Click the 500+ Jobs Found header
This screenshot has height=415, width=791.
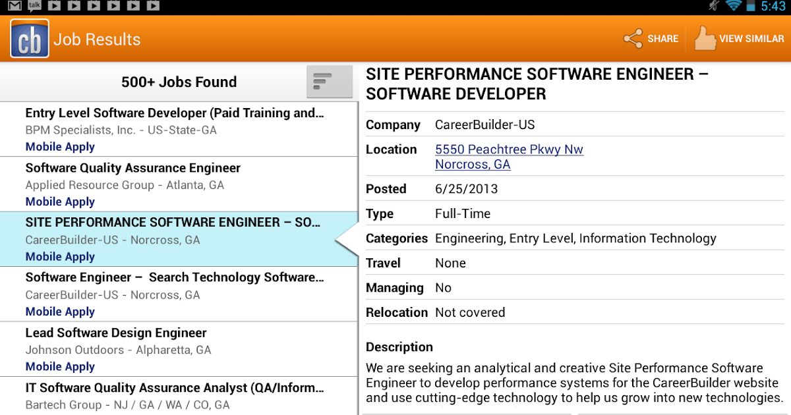tap(179, 82)
